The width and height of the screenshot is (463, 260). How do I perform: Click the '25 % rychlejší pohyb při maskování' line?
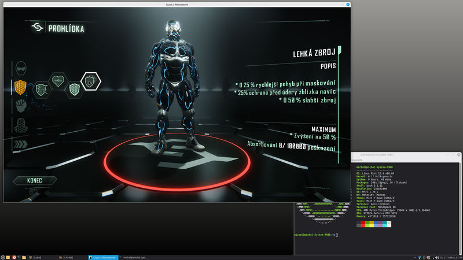coord(285,84)
